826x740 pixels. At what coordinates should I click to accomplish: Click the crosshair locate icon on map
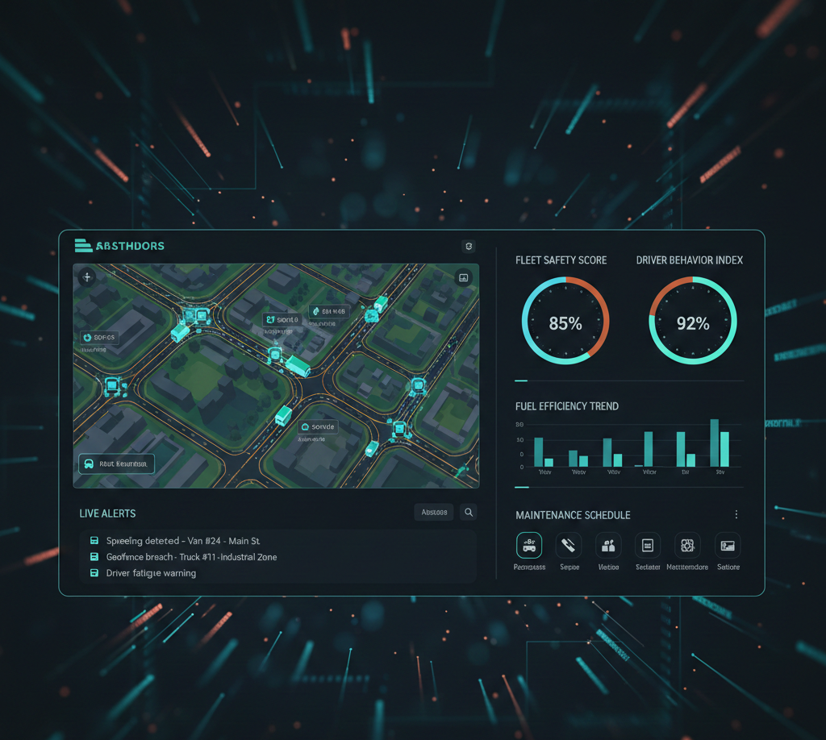point(86,277)
